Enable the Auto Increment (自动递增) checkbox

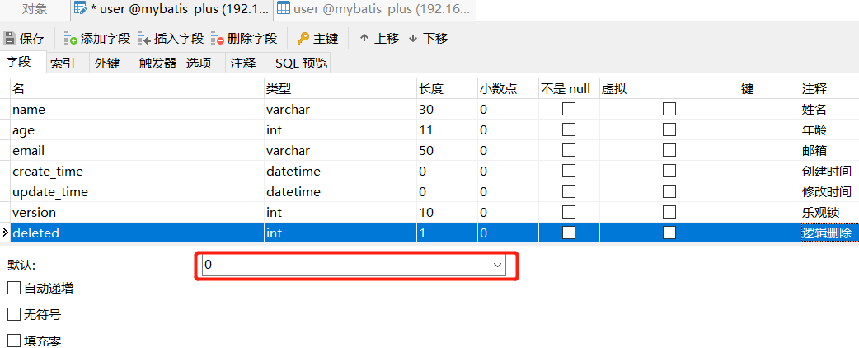[14, 288]
